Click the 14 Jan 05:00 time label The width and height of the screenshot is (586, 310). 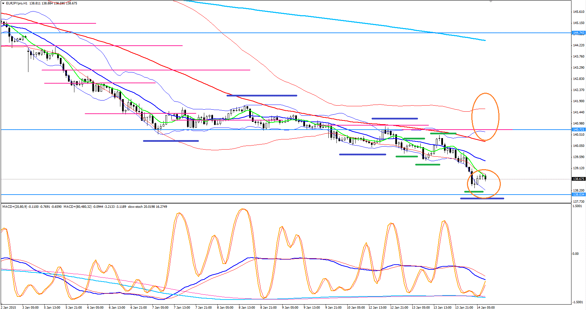pos(486,308)
